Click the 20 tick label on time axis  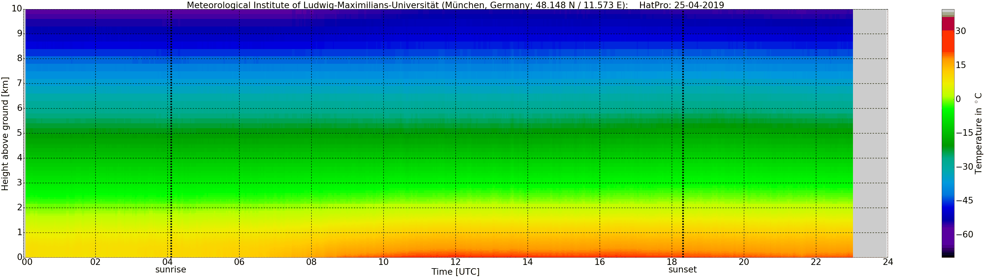tap(744, 262)
